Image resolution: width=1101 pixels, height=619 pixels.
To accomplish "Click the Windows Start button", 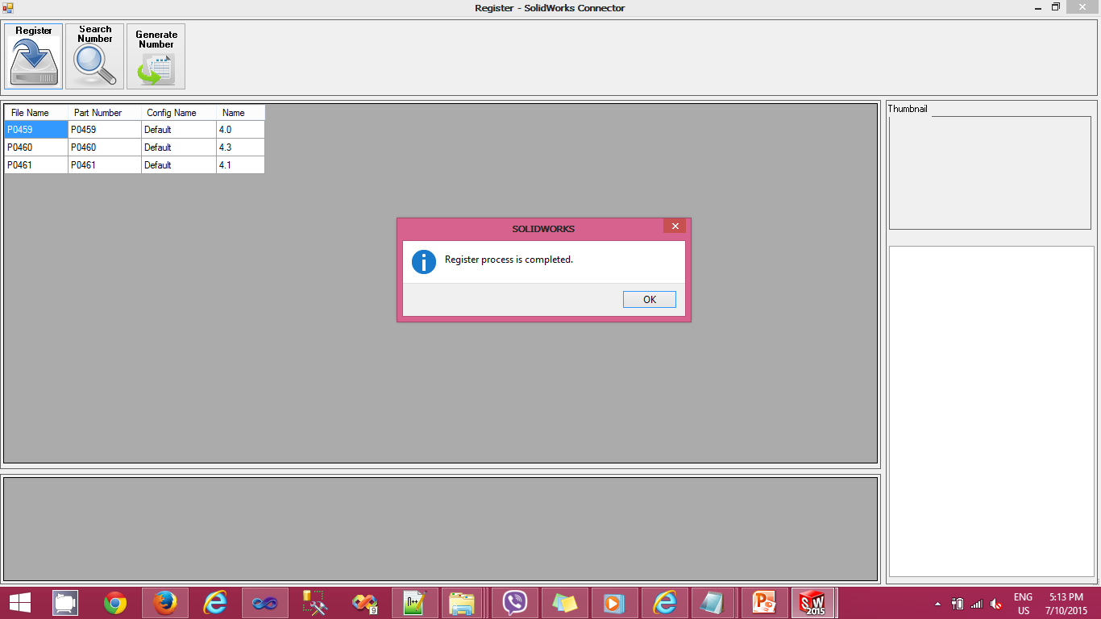I will click(x=20, y=603).
